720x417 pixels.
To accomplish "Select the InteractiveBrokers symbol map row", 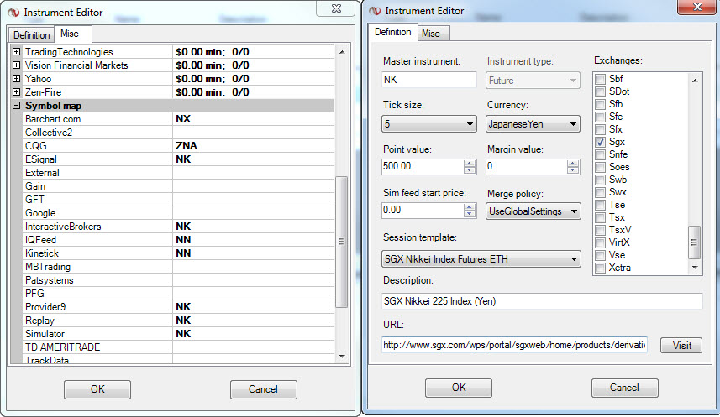I will pos(179,227).
